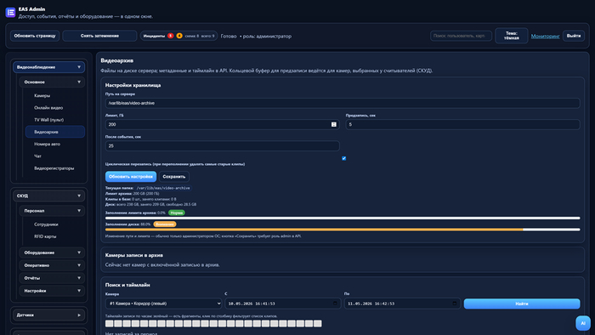Click the Текущая папка path value
The width and height of the screenshot is (595, 335).
coord(163,188)
